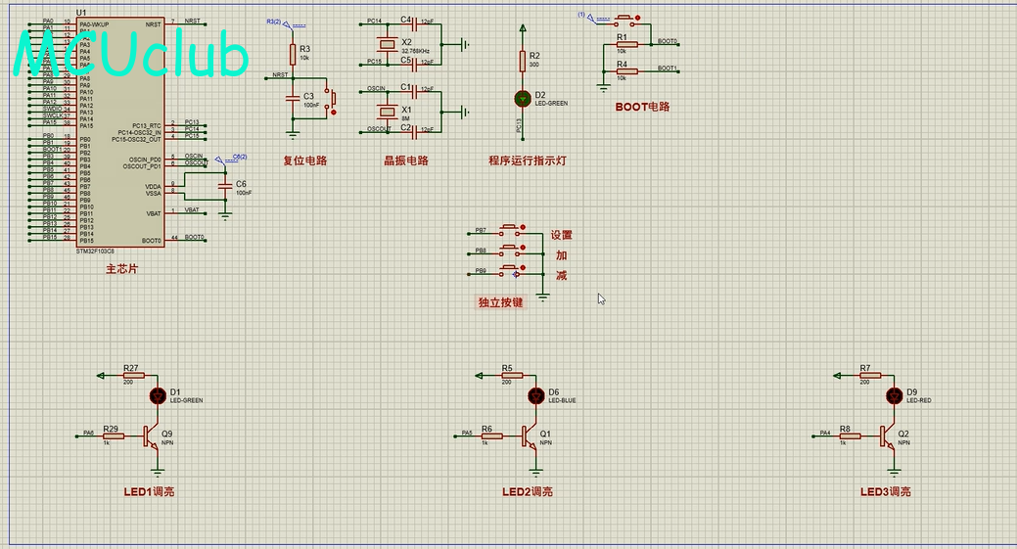This screenshot has width=1017, height=549.
Task: Click the BOOT0 net label near R1
Action: coord(668,41)
